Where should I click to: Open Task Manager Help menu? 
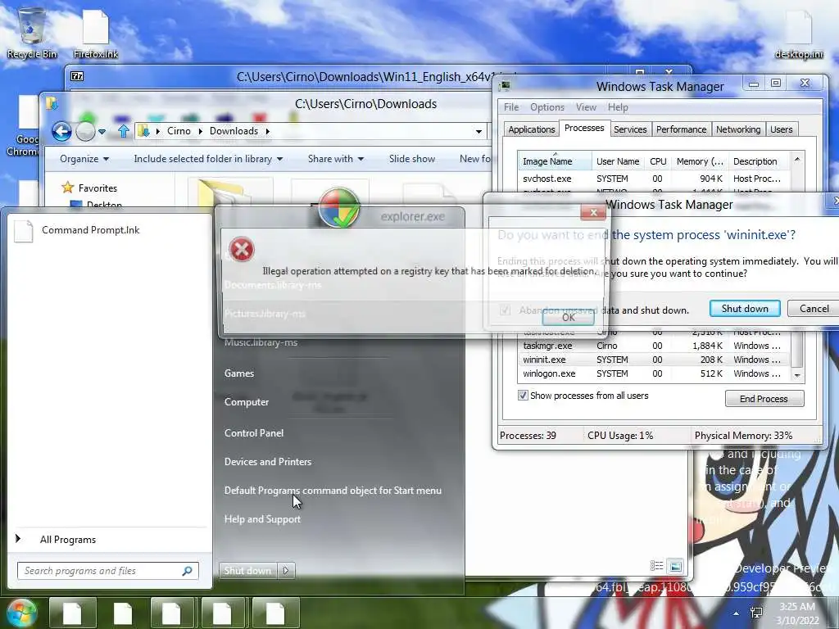click(x=618, y=107)
